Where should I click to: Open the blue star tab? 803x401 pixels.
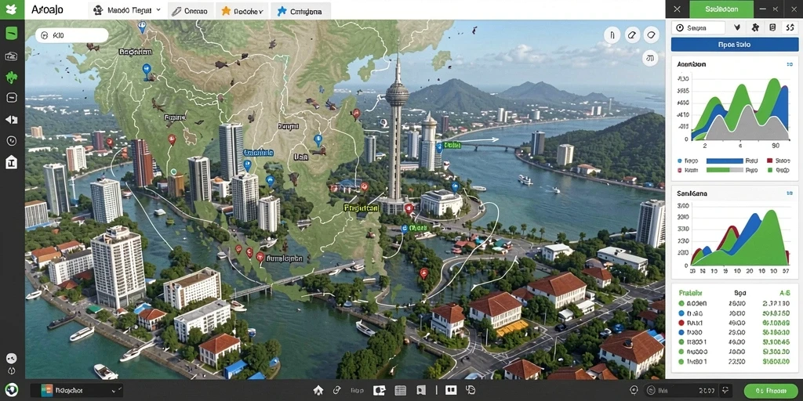[300, 11]
